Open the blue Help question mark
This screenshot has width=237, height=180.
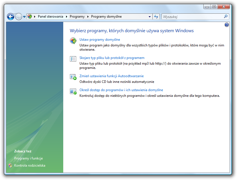pyautogui.click(x=226, y=25)
